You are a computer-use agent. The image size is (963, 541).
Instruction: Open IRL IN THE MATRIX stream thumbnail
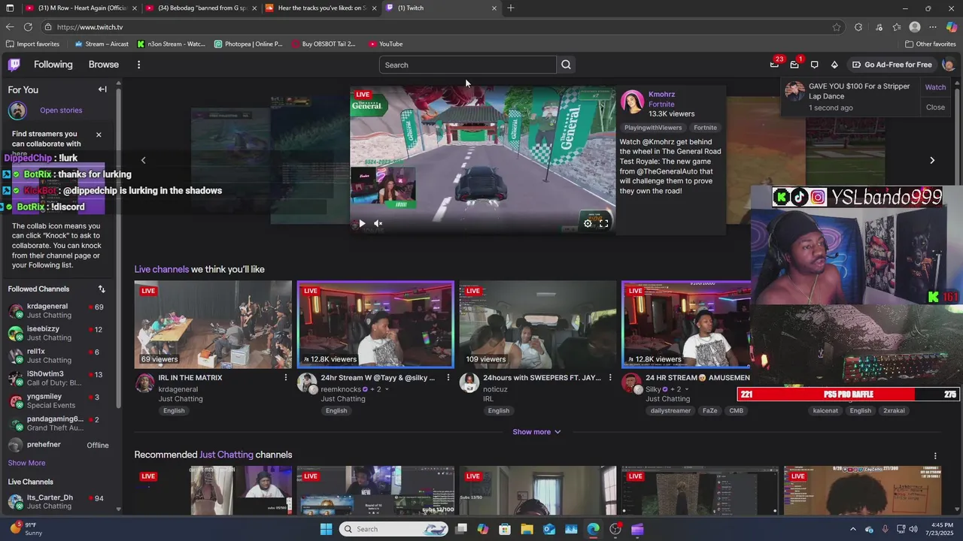coord(213,325)
